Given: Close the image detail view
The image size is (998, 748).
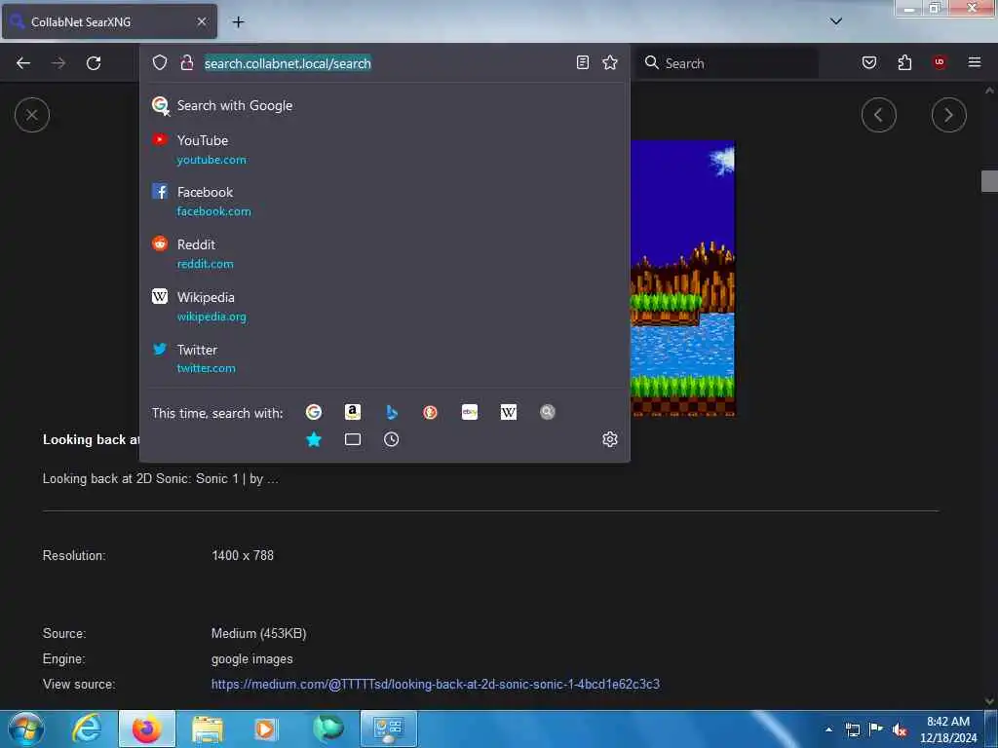Looking at the screenshot, I should coord(32,115).
